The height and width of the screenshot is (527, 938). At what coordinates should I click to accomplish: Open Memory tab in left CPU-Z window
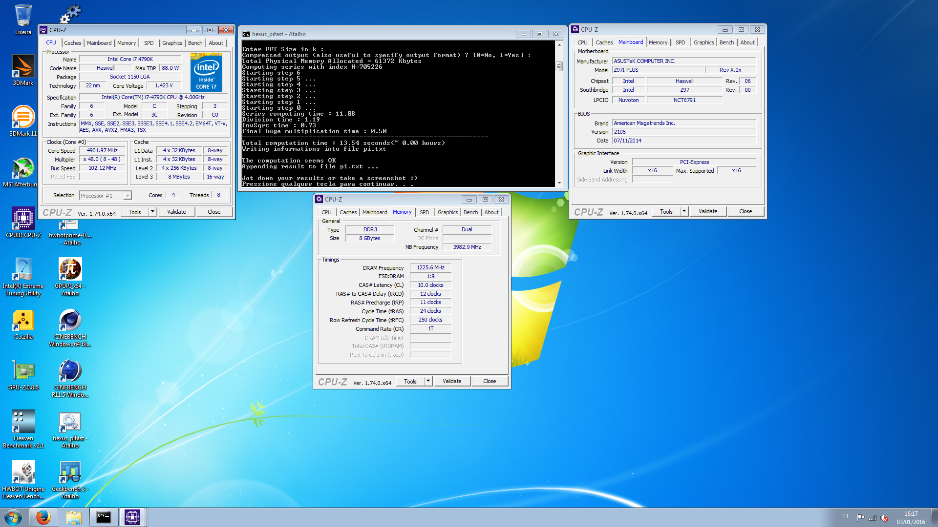tap(127, 43)
